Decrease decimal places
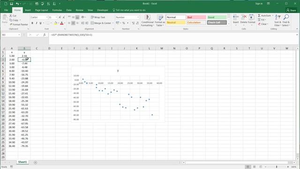Image resolution: width=300 pixels, height=169 pixels. 137,23
